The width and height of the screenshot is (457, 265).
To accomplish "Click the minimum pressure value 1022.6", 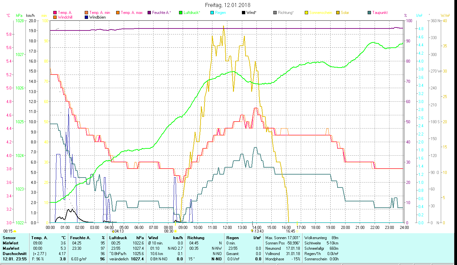I will [138, 243].
